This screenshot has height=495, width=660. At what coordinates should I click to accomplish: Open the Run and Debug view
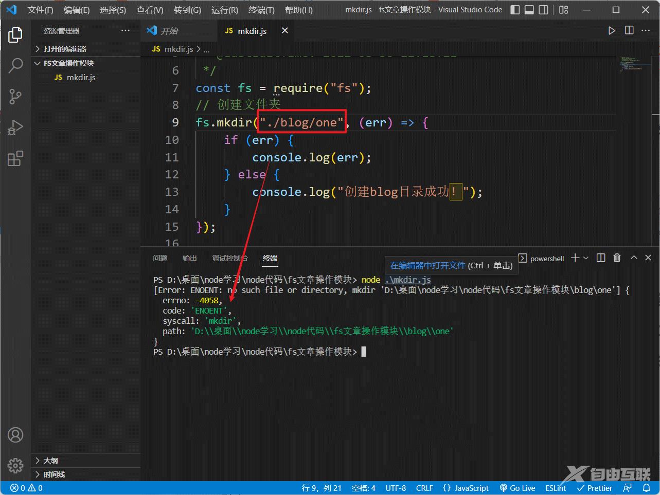point(15,127)
